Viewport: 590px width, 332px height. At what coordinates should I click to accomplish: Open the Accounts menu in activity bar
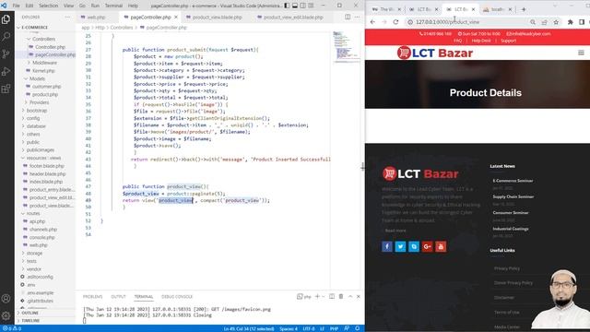6,299
